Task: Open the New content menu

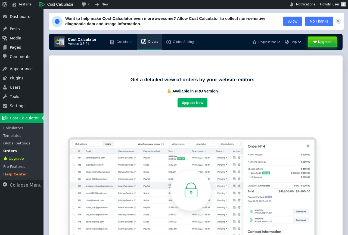Action: 102,4
